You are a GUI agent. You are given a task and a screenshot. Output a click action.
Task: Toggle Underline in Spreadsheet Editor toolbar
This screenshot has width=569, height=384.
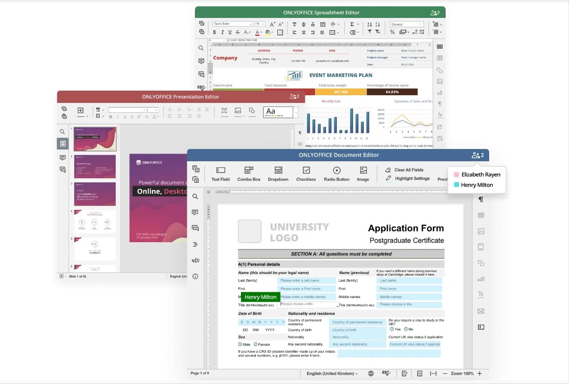point(230,32)
